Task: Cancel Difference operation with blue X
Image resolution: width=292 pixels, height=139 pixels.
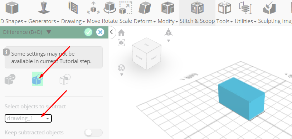Action: click(100, 32)
